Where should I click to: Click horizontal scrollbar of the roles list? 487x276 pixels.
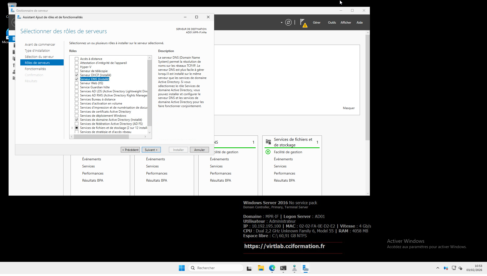101,137
